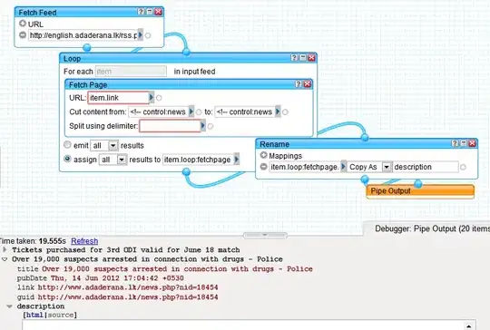490x330 pixels.
Task: Expand the Tickets purchased for 3rd ODI item
Action: tap(5, 249)
